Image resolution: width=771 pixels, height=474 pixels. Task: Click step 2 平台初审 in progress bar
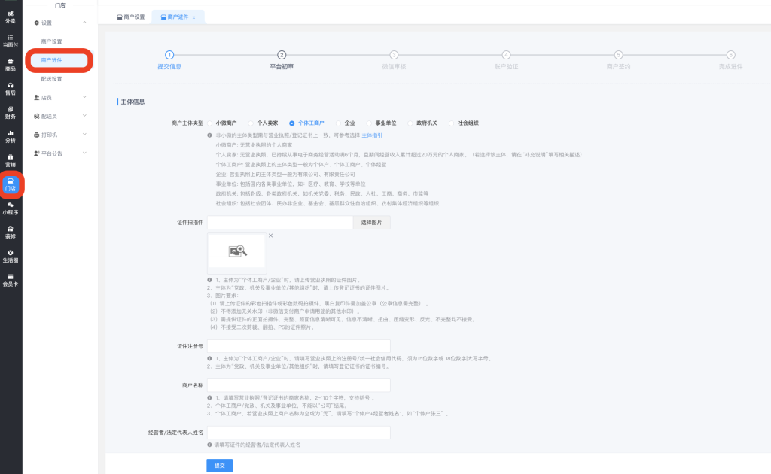tap(282, 55)
